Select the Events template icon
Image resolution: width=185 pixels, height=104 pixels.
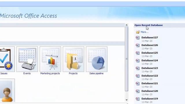point(27,59)
